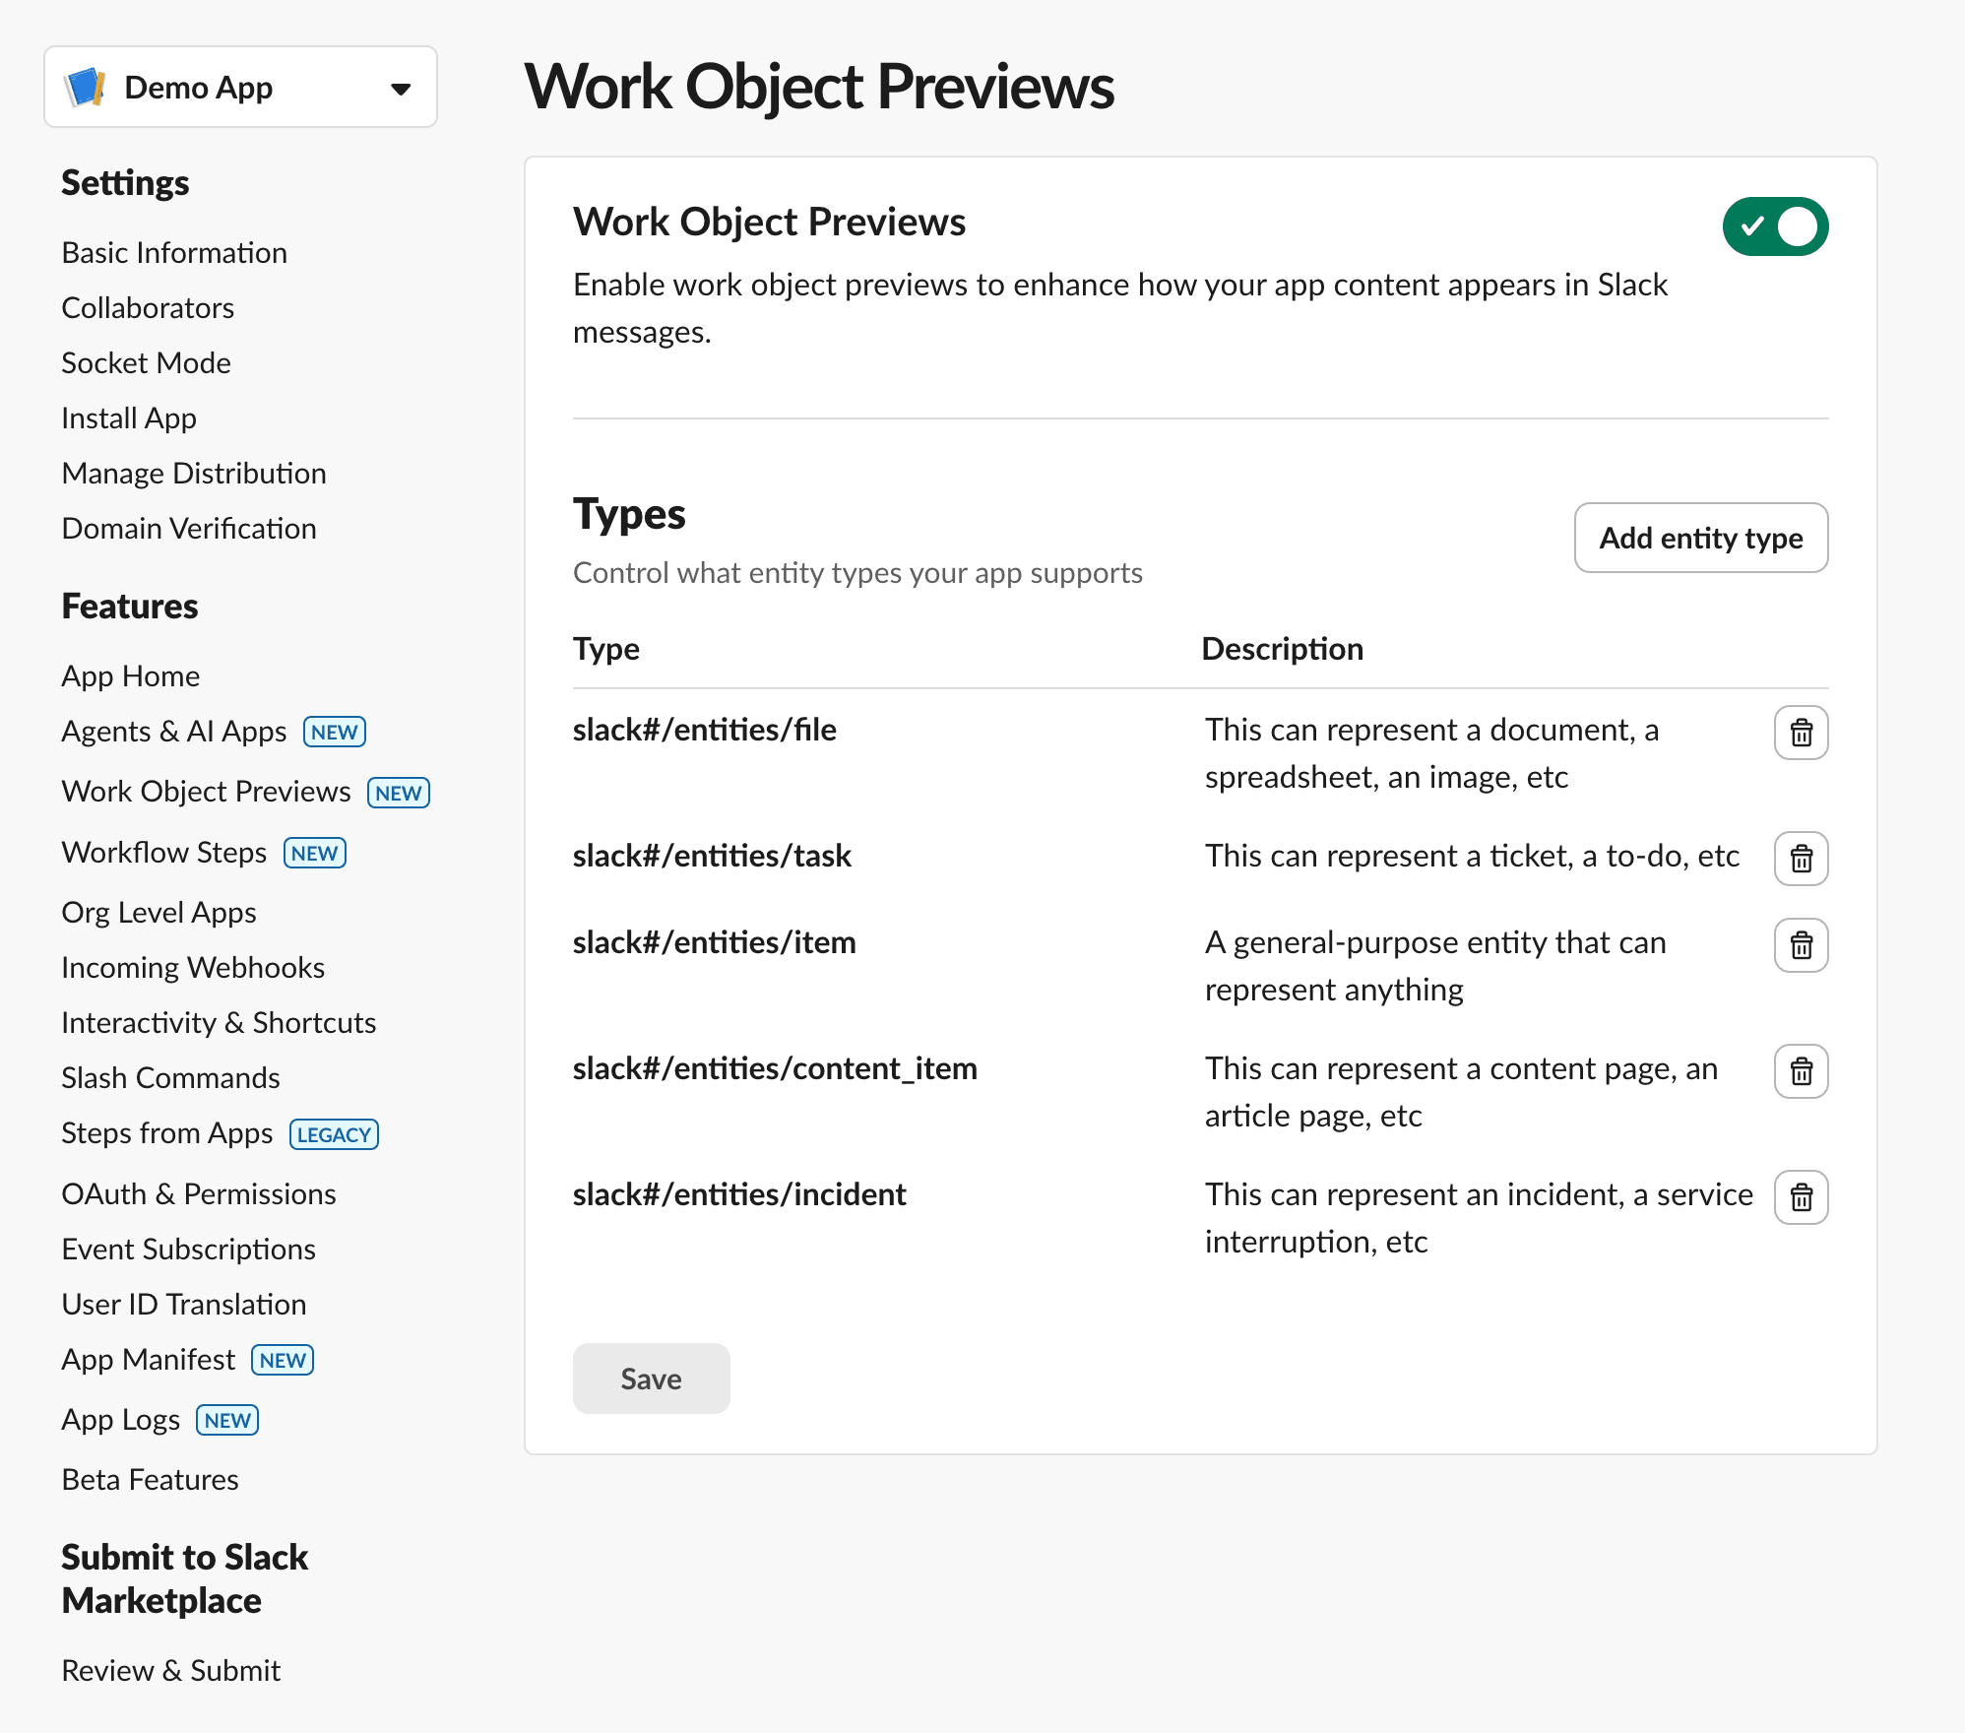
Task: Disable the Work Object Previews toggle
Action: pos(1775,226)
